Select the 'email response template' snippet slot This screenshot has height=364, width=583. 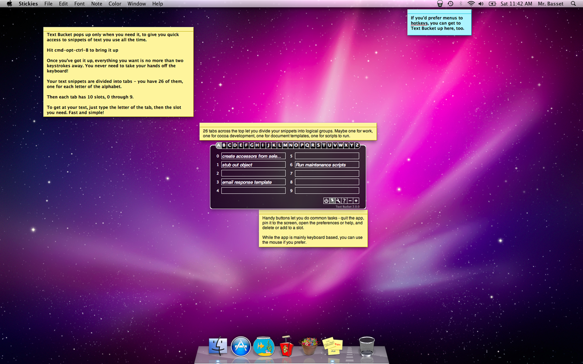253,182
